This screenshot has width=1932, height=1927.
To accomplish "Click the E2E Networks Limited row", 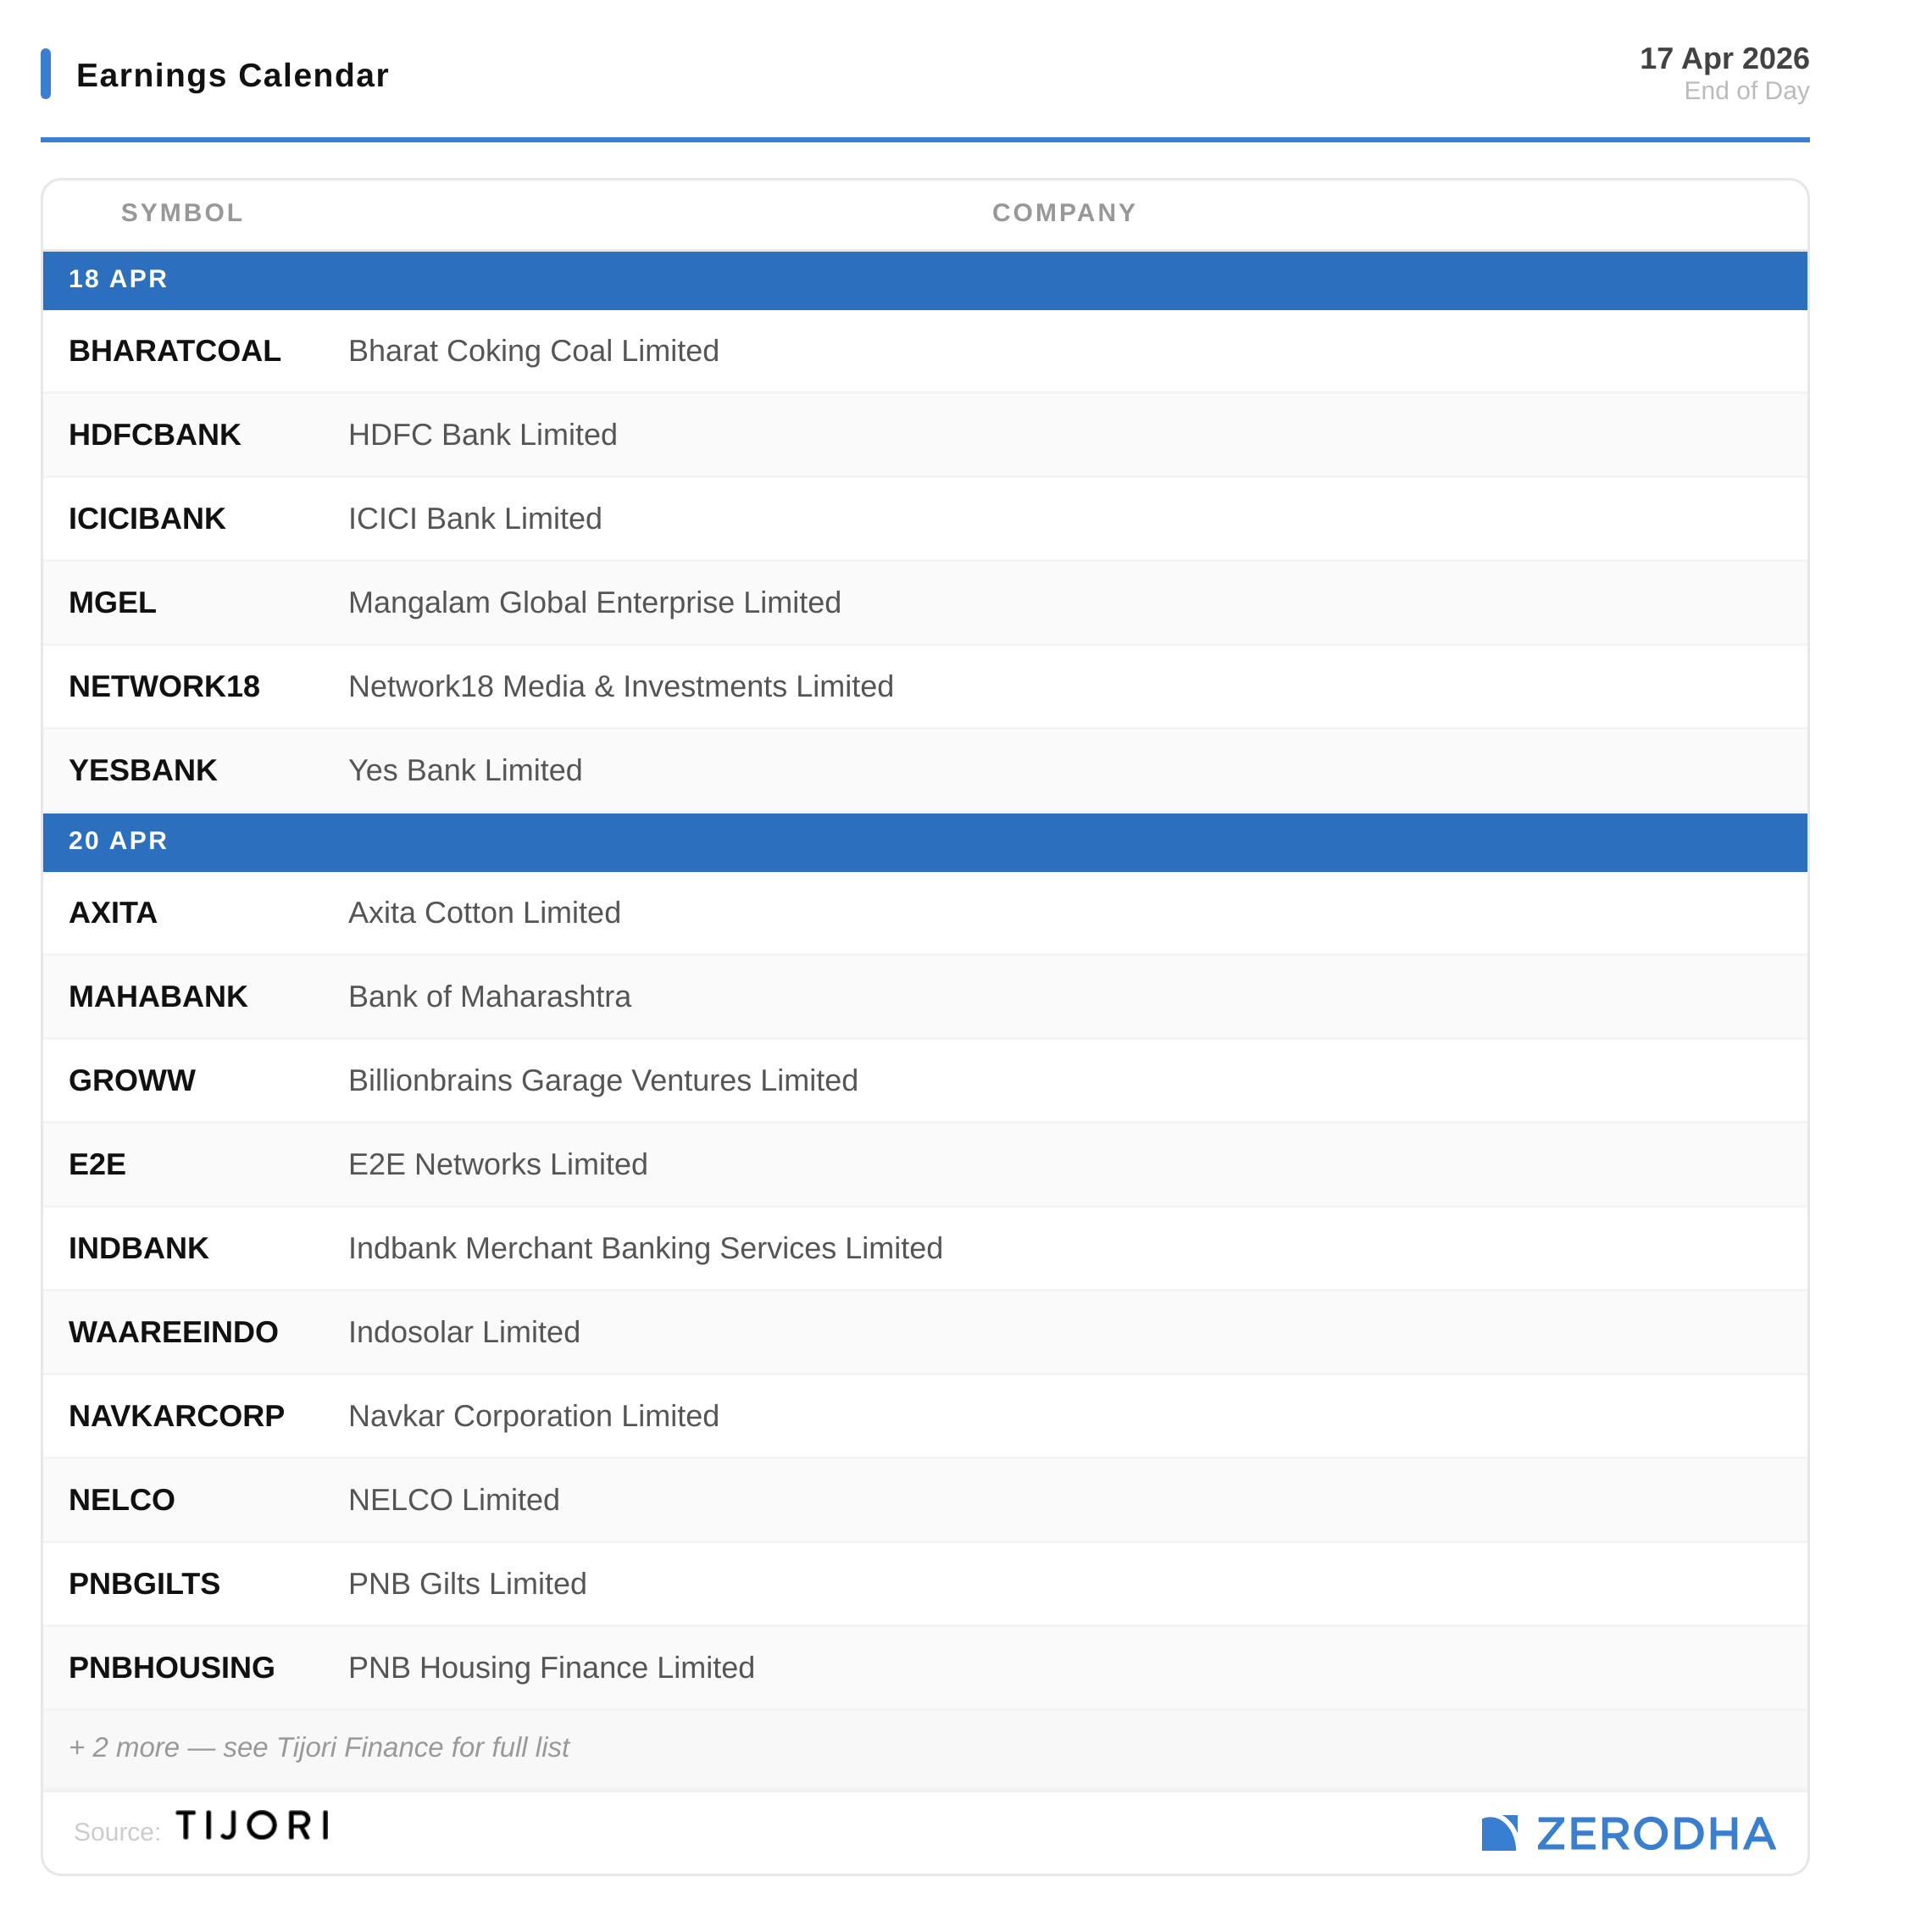I will click(498, 1164).
